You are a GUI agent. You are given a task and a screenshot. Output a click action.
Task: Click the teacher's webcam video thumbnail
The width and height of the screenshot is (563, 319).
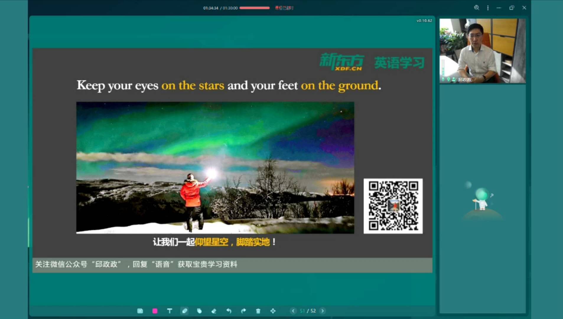point(482,50)
